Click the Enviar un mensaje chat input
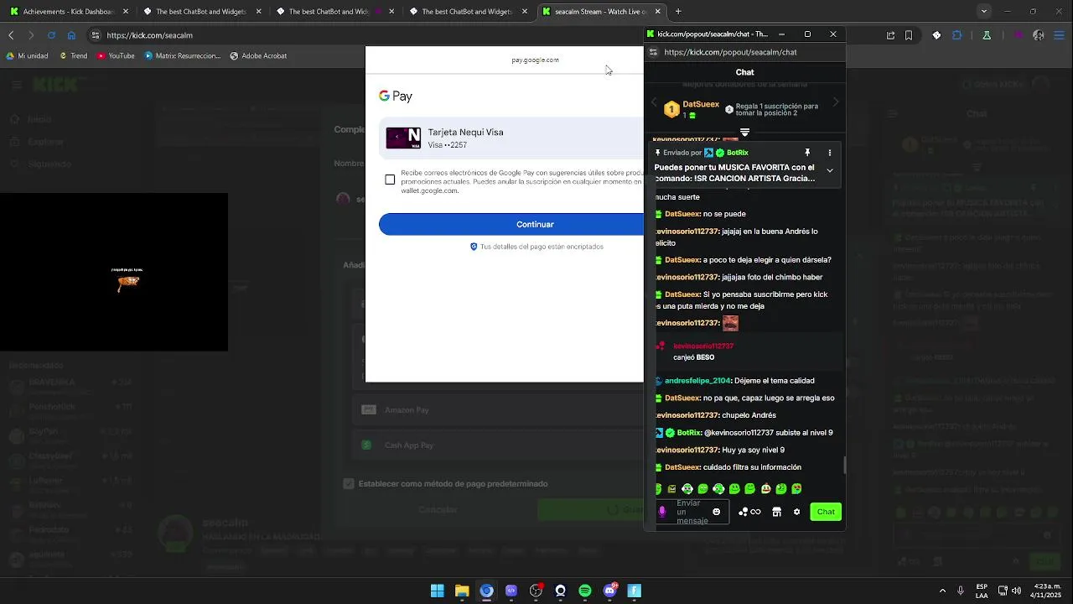 [x=693, y=512]
